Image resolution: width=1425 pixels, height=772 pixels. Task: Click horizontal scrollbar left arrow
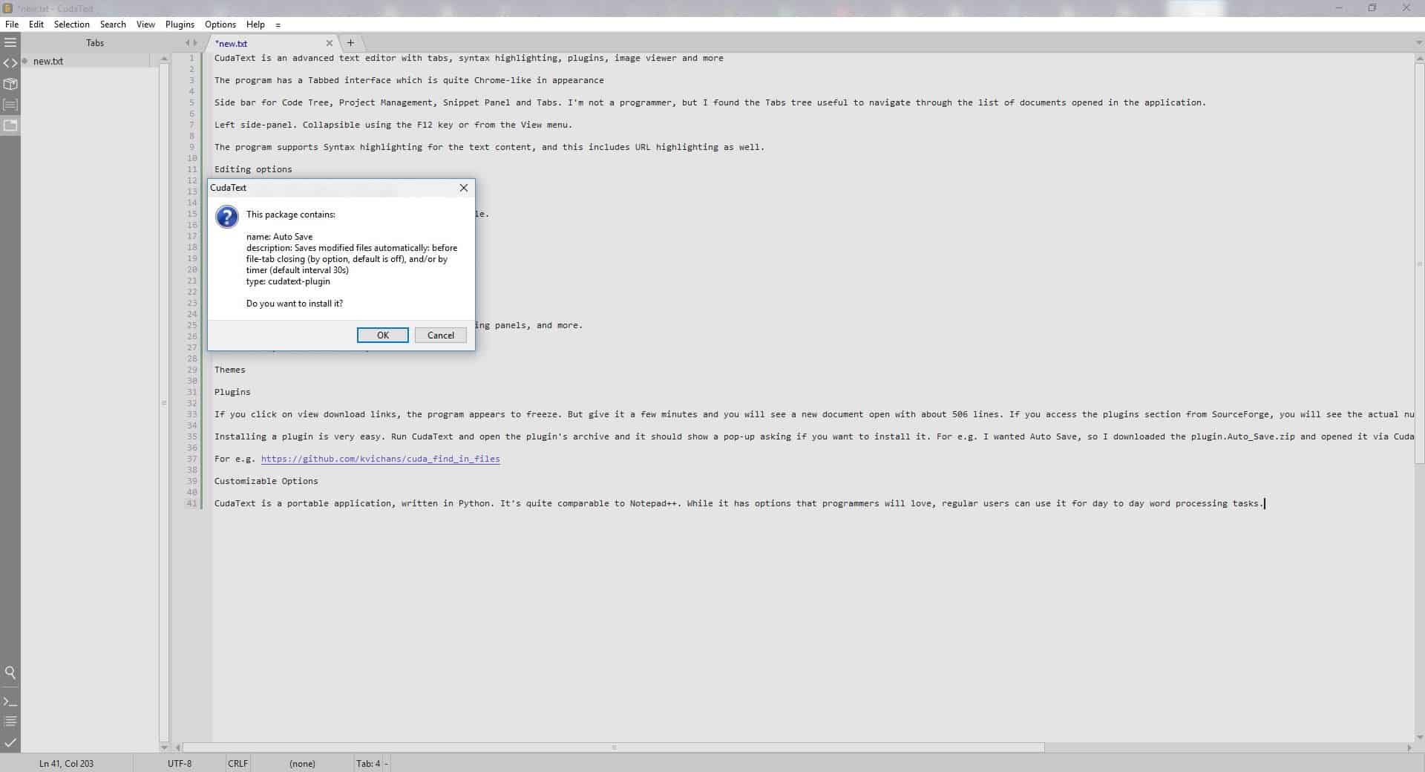pyautogui.click(x=177, y=748)
